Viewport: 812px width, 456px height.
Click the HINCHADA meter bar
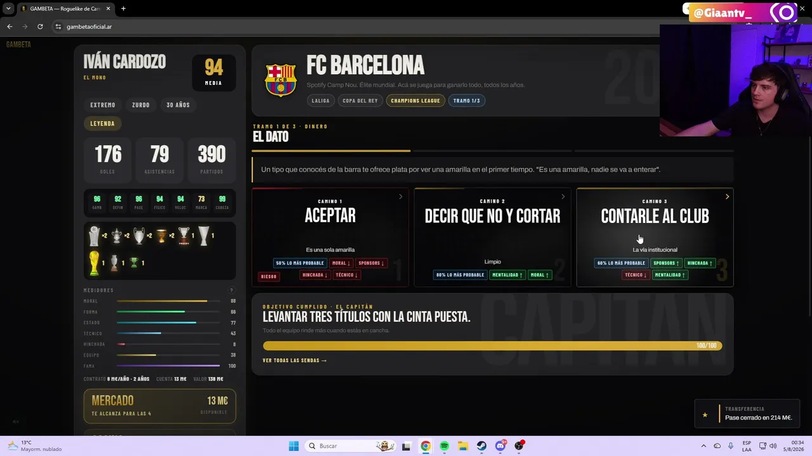coord(168,345)
